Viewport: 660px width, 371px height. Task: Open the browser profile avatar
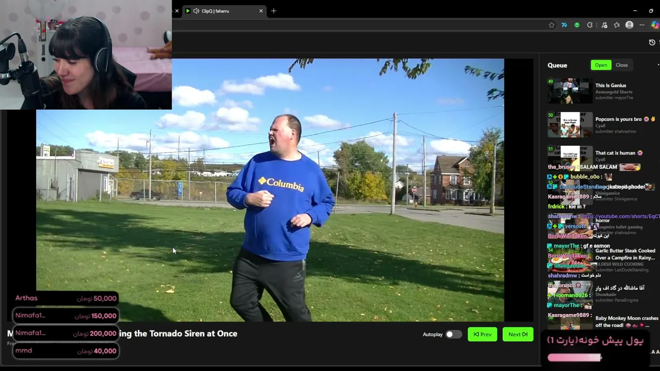click(x=629, y=25)
